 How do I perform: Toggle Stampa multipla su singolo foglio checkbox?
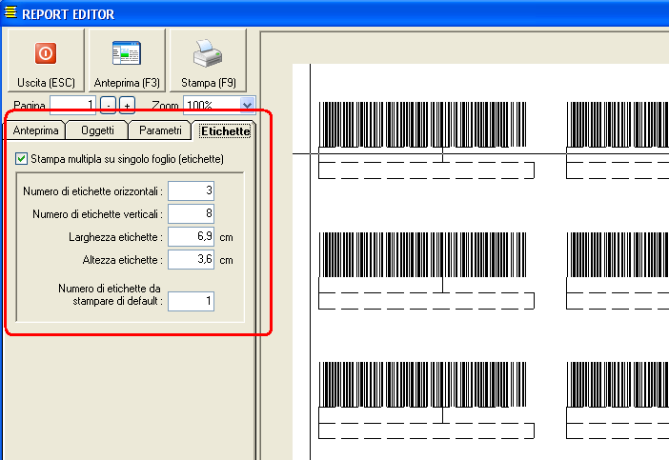21,159
